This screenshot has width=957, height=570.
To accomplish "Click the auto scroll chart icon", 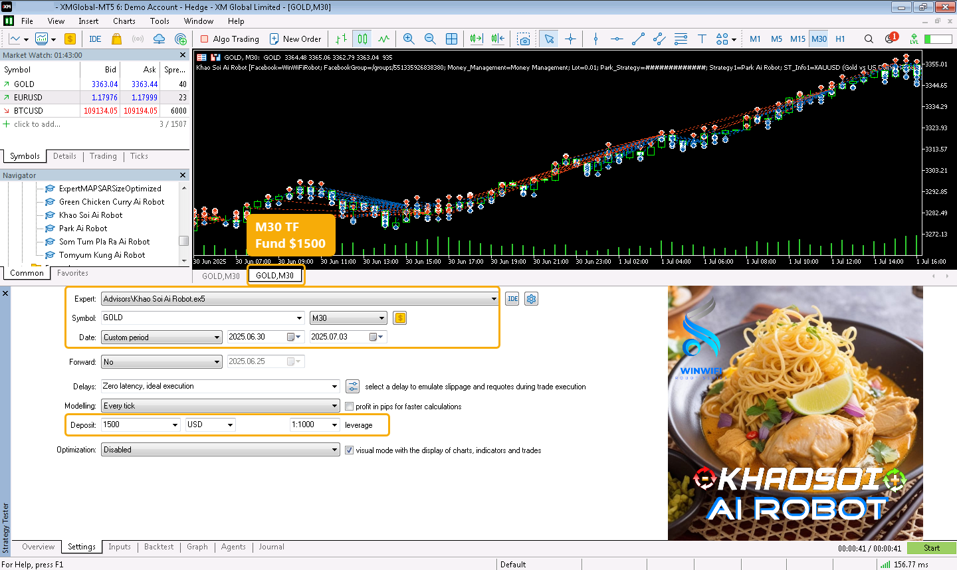I will 477,39.
